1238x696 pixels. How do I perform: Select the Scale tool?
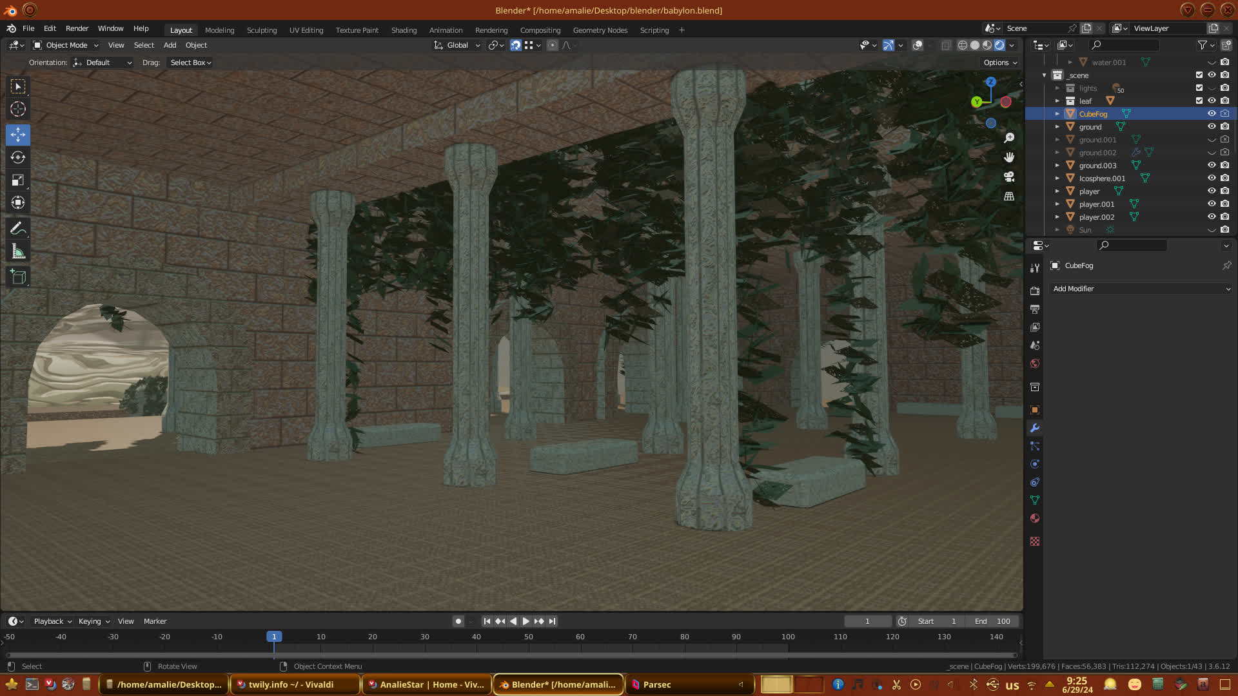click(x=18, y=180)
